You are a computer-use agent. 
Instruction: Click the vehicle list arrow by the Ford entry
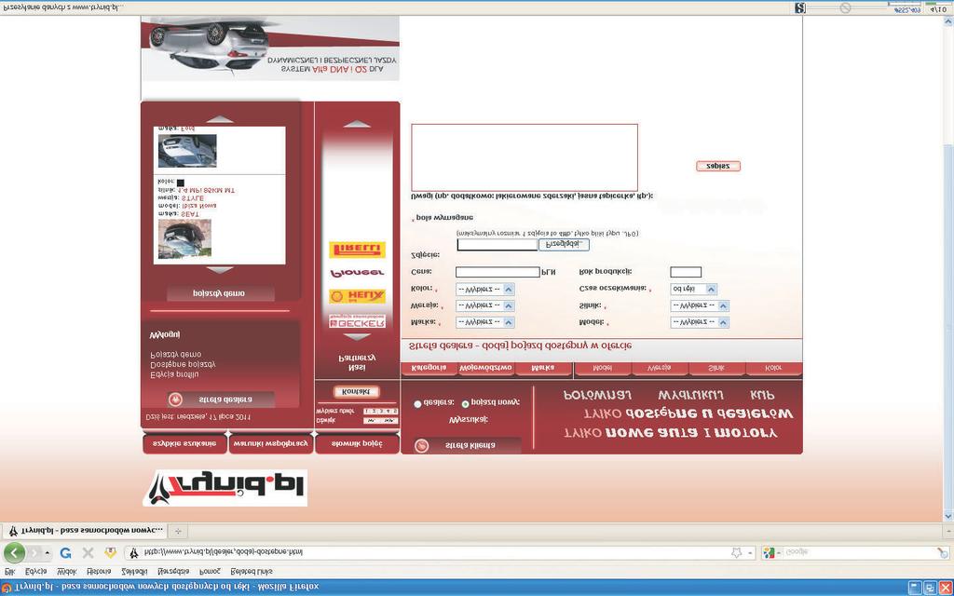click(220, 119)
